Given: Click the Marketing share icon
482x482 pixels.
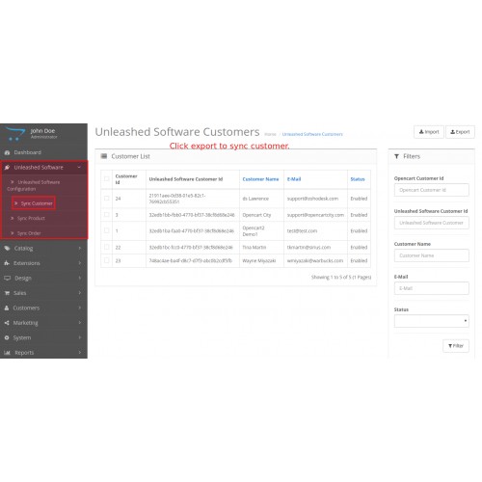Looking at the screenshot, I should pos(7,323).
